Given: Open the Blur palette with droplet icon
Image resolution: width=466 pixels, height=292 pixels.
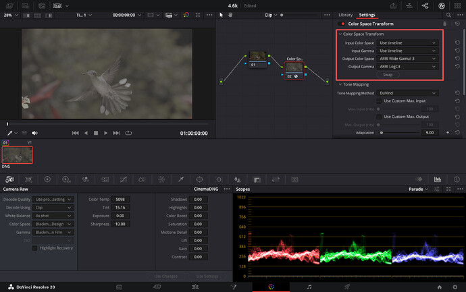Looking at the screenshot, I should coord(238,179).
